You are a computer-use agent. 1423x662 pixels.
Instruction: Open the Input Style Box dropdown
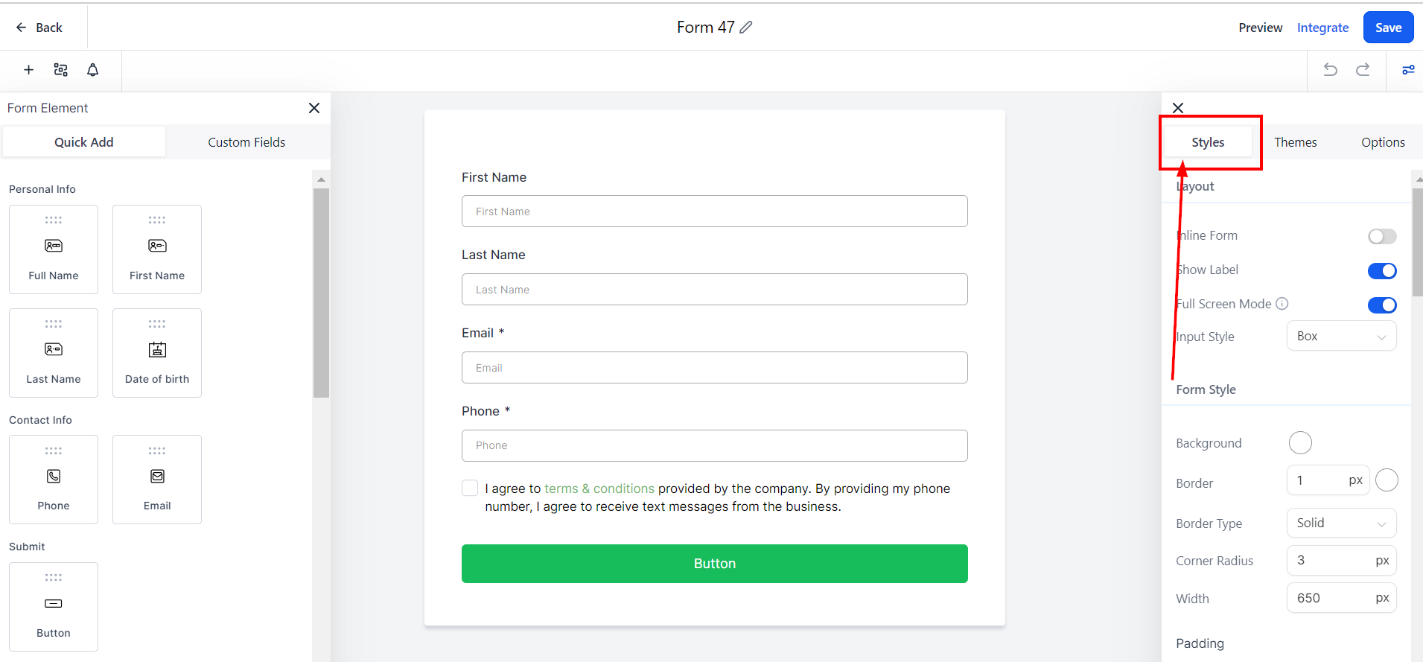pos(1341,337)
